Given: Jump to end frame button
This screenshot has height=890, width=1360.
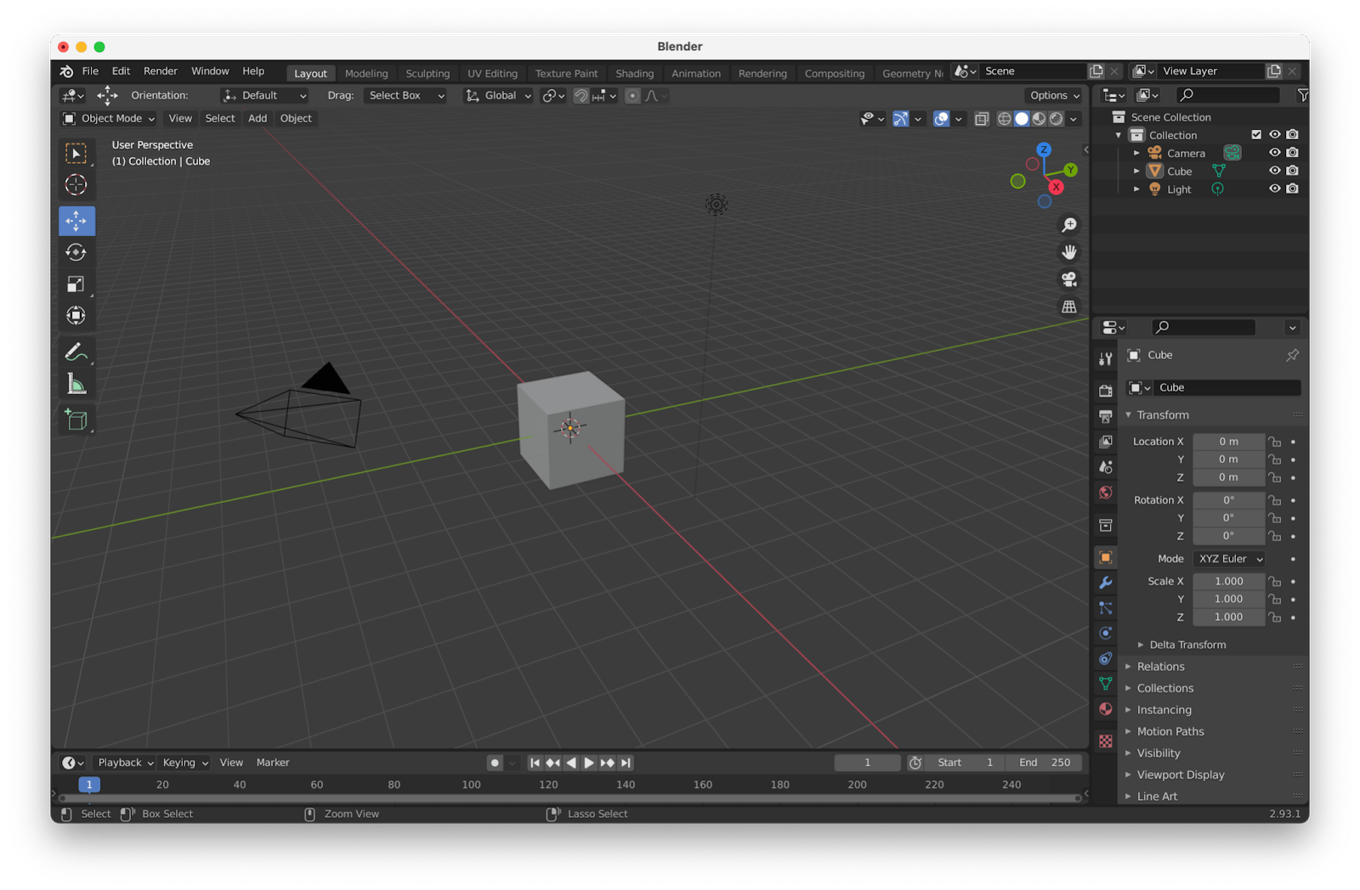Looking at the screenshot, I should [x=626, y=763].
